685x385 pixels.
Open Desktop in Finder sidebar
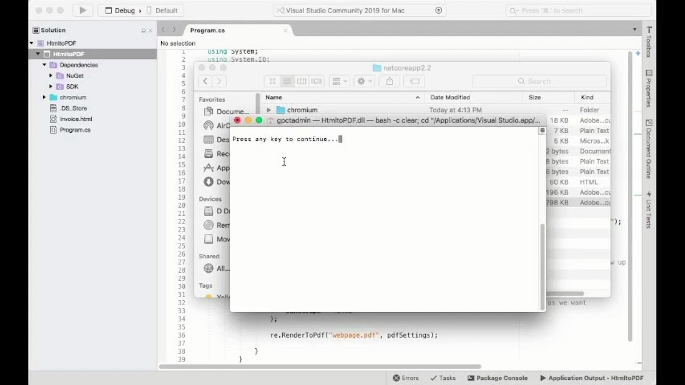[x=216, y=139]
